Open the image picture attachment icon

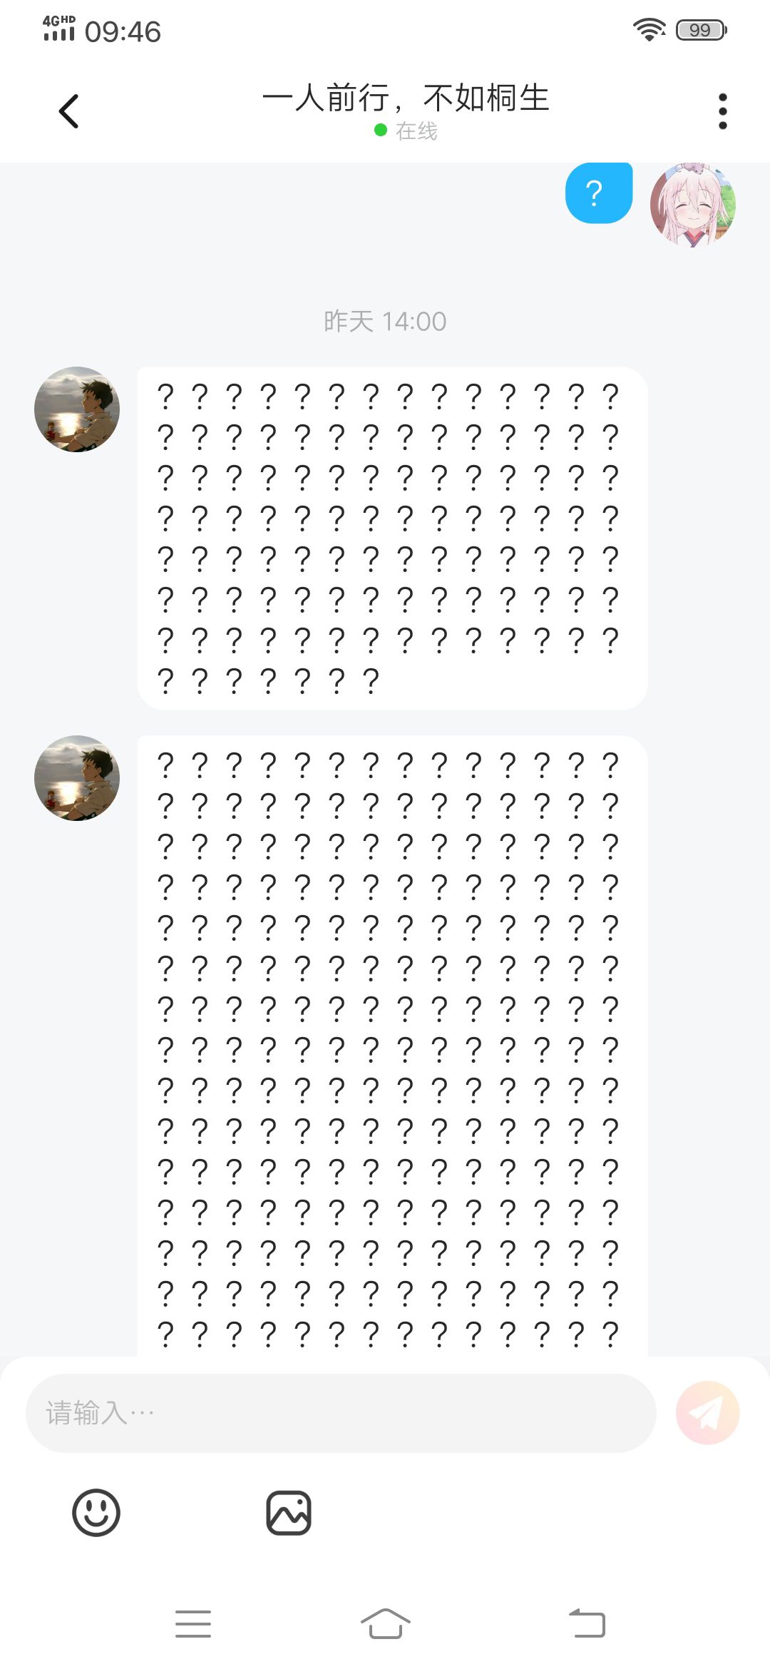289,1512
